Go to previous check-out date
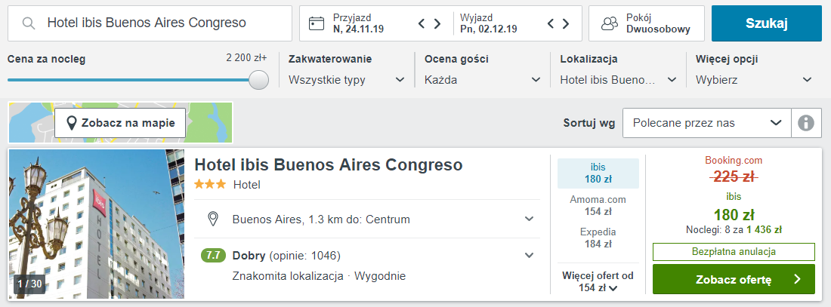831x307 pixels. pos(551,23)
